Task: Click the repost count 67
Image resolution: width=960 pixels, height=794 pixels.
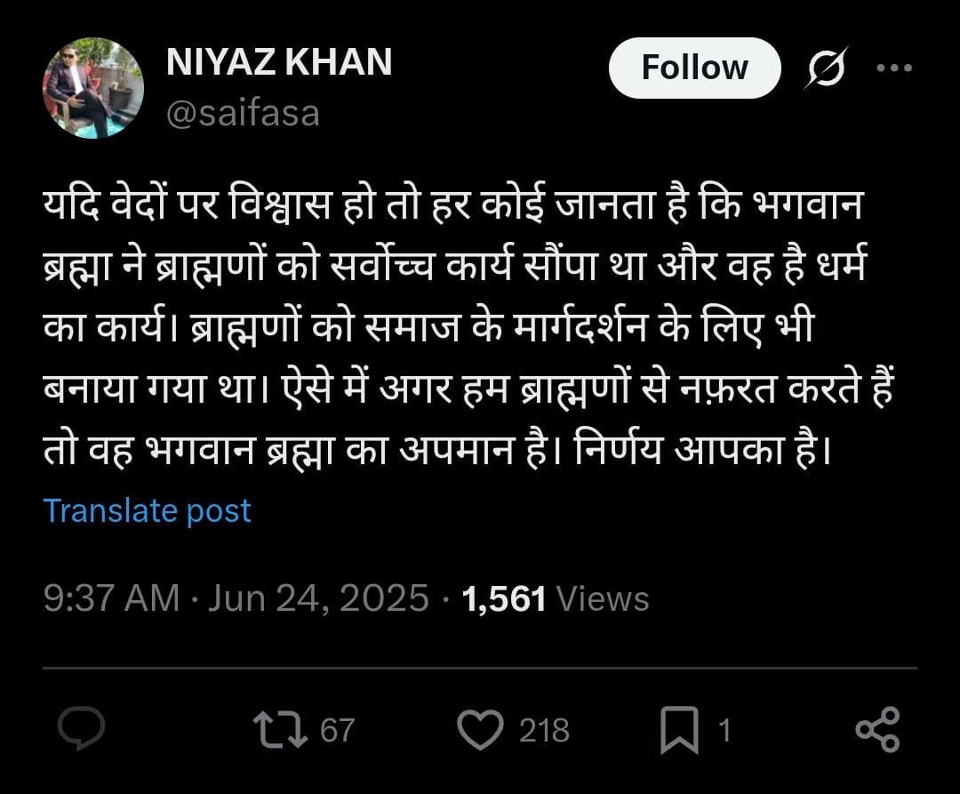Action: (x=337, y=731)
